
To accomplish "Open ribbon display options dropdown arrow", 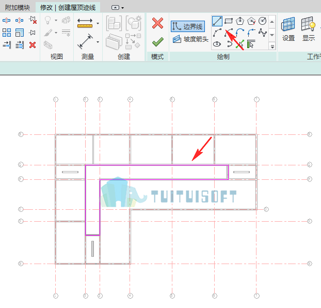I will pyautogui.click(x=123, y=8).
